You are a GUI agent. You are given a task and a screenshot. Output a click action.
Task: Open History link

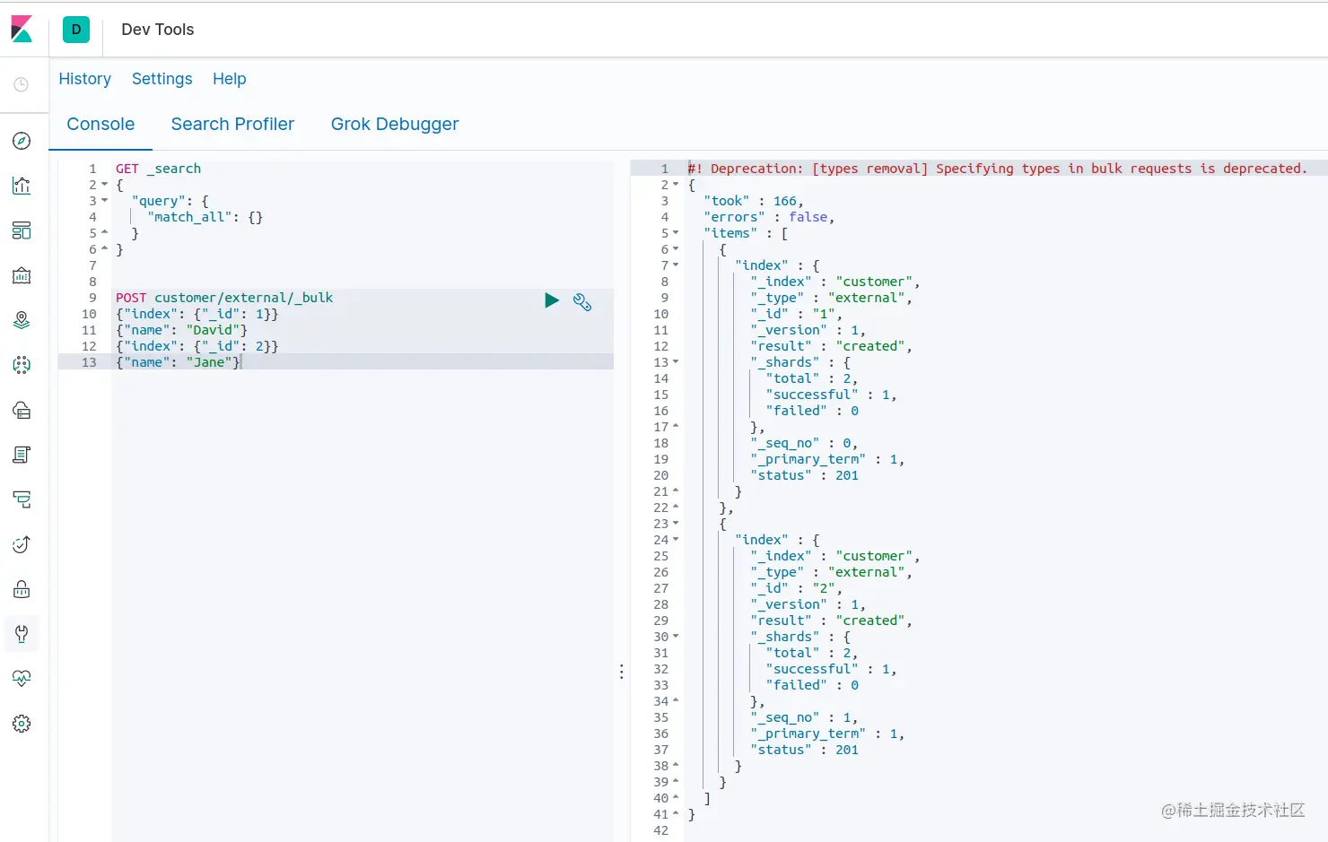(x=85, y=79)
